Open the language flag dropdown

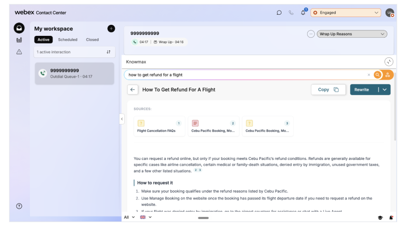(x=146, y=217)
